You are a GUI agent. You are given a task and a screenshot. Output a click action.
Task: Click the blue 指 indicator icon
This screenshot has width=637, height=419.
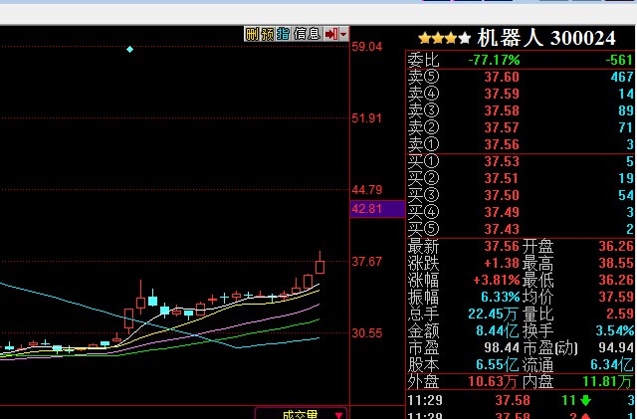283,34
